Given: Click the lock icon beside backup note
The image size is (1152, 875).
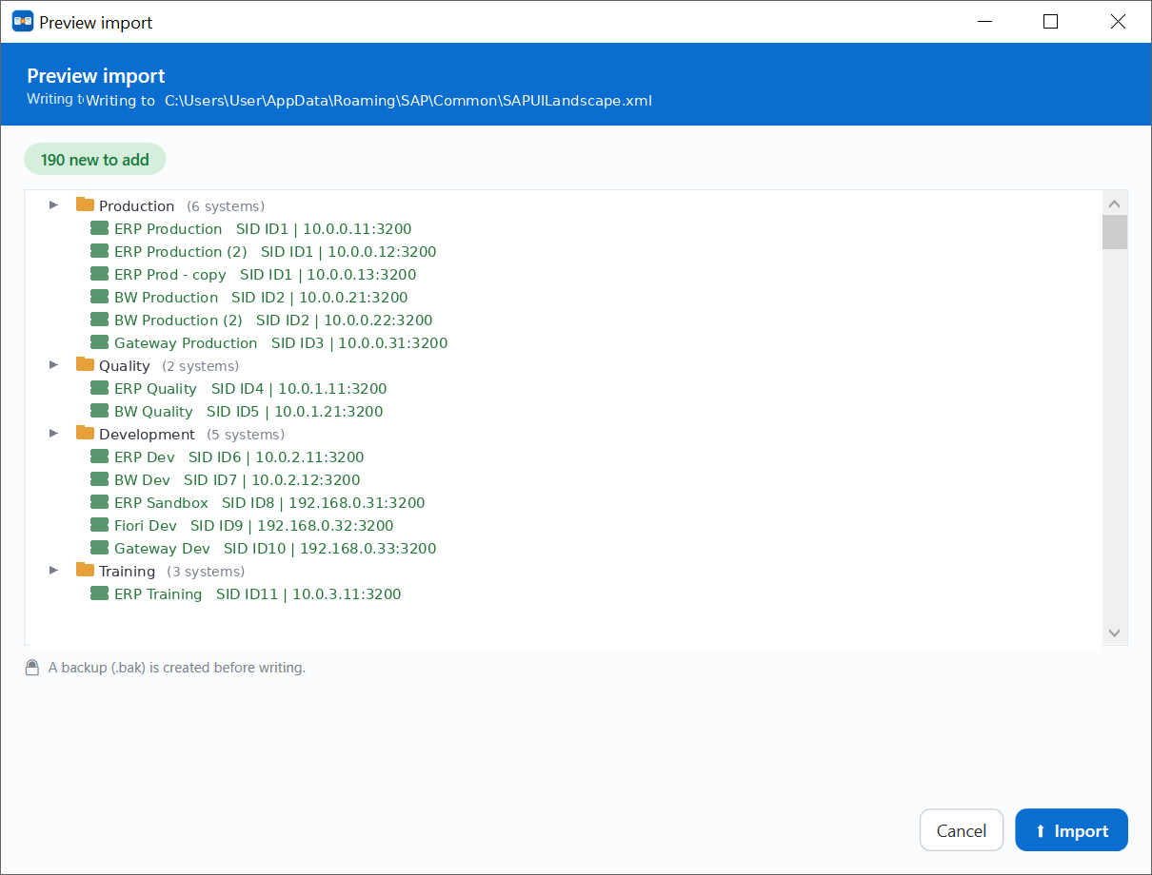Looking at the screenshot, I should 32,668.
